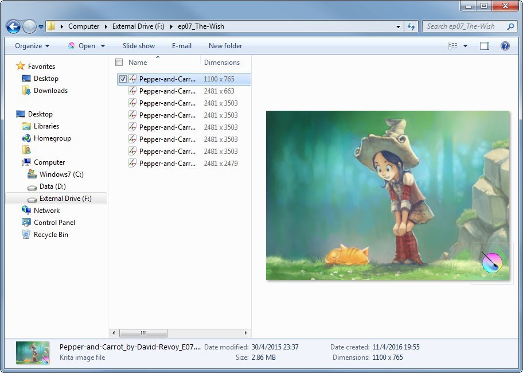Toggle the select-all checkbox in header
Image resolution: width=523 pixels, height=373 pixels.
pos(119,63)
